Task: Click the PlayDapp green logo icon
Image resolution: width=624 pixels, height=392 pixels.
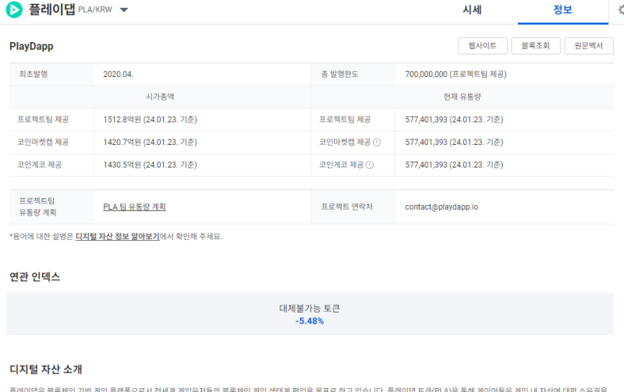Action: click(x=14, y=9)
